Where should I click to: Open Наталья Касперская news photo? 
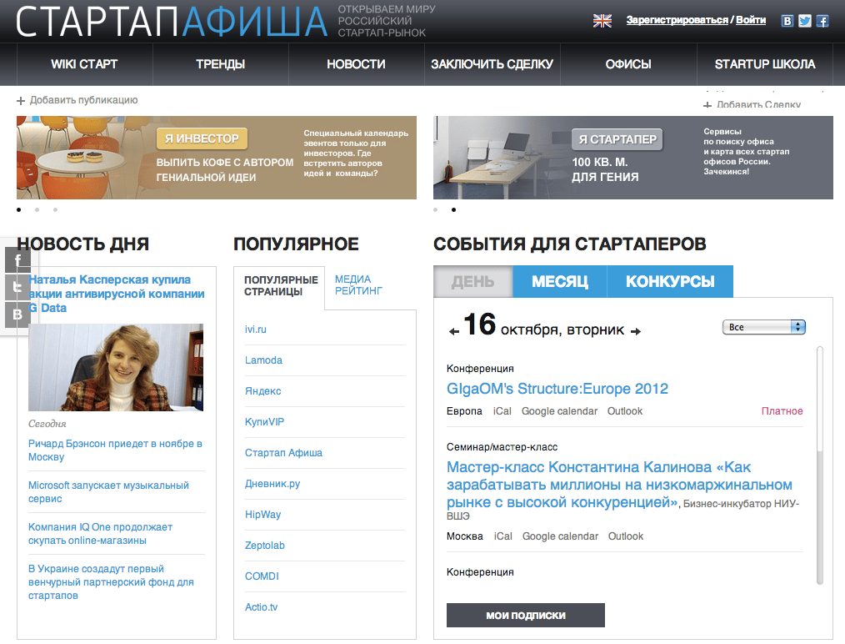(x=116, y=367)
